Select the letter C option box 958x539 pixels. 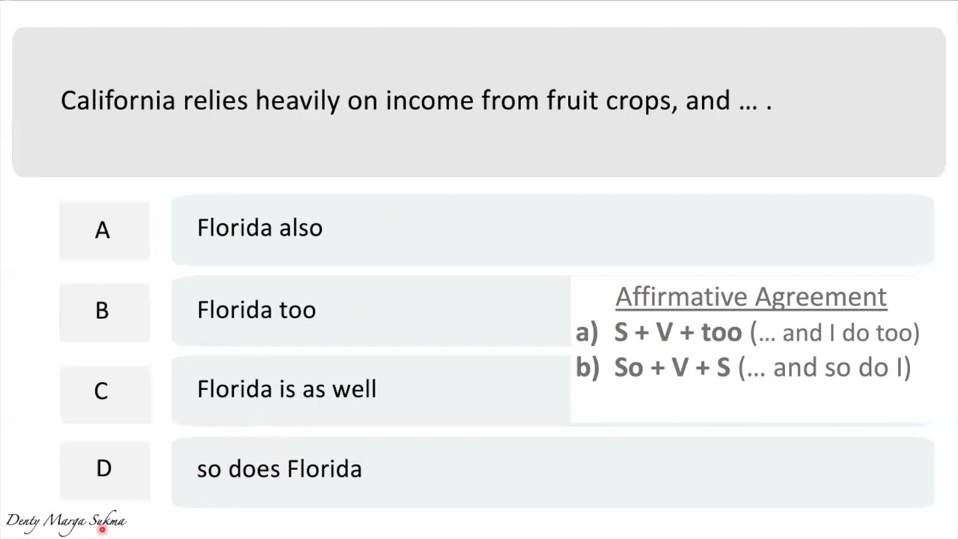pos(103,390)
